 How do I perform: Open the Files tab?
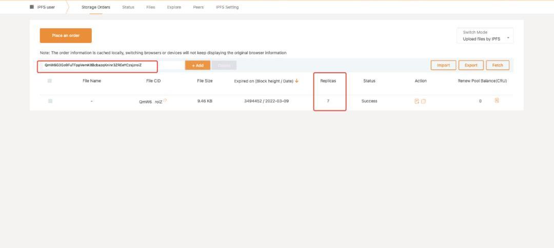(150, 7)
